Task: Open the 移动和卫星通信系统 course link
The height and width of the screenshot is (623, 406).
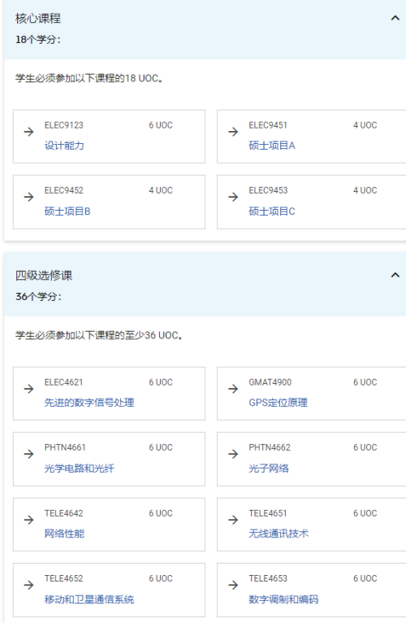Action: pyautogui.click(x=89, y=599)
